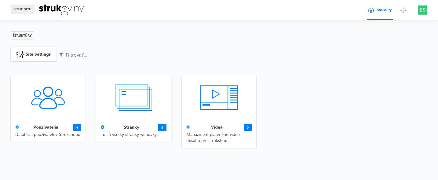Open the strukoviny logo homepage

[x=61, y=10]
